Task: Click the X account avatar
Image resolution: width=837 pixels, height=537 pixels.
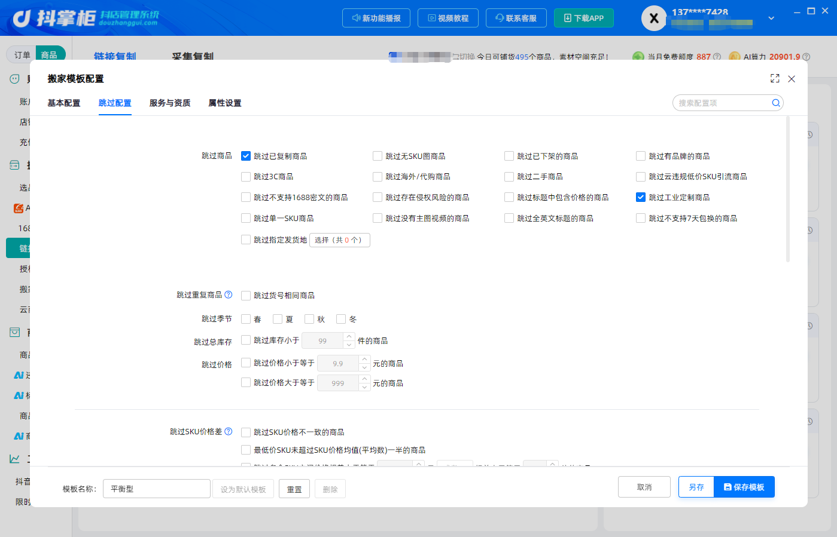Action: click(x=654, y=19)
